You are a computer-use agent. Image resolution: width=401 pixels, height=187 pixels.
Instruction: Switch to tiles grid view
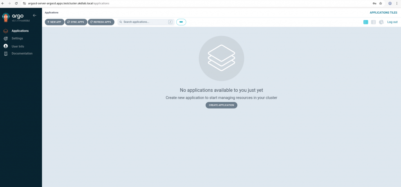point(366,22)
